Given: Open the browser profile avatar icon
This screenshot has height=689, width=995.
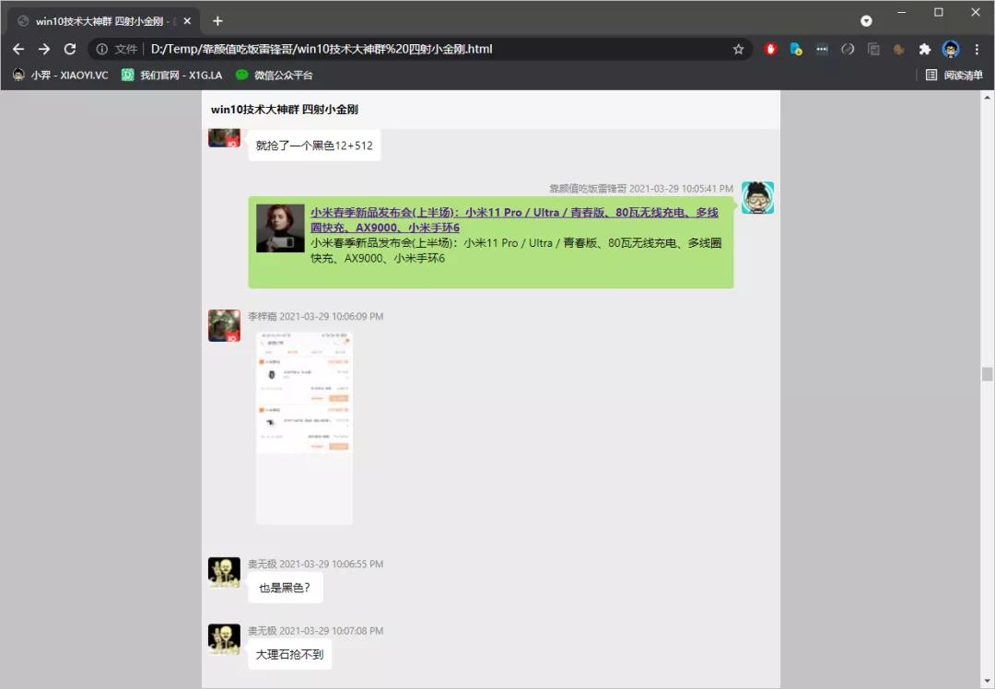Looking at the screenshot, I should [950, 50].
